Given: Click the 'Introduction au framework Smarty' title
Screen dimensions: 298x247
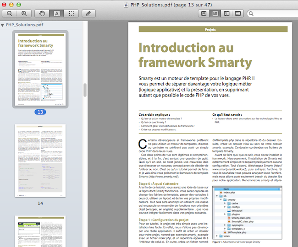Looking at the screenshot, I should point(195,55).
